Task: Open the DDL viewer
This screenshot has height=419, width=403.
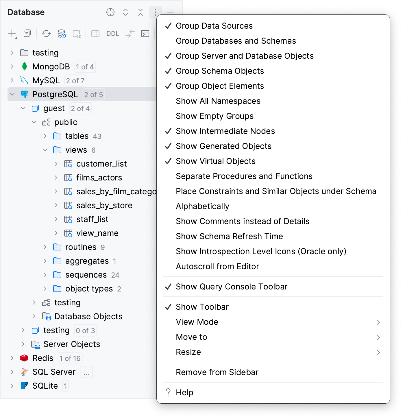Action: (112, 34)
